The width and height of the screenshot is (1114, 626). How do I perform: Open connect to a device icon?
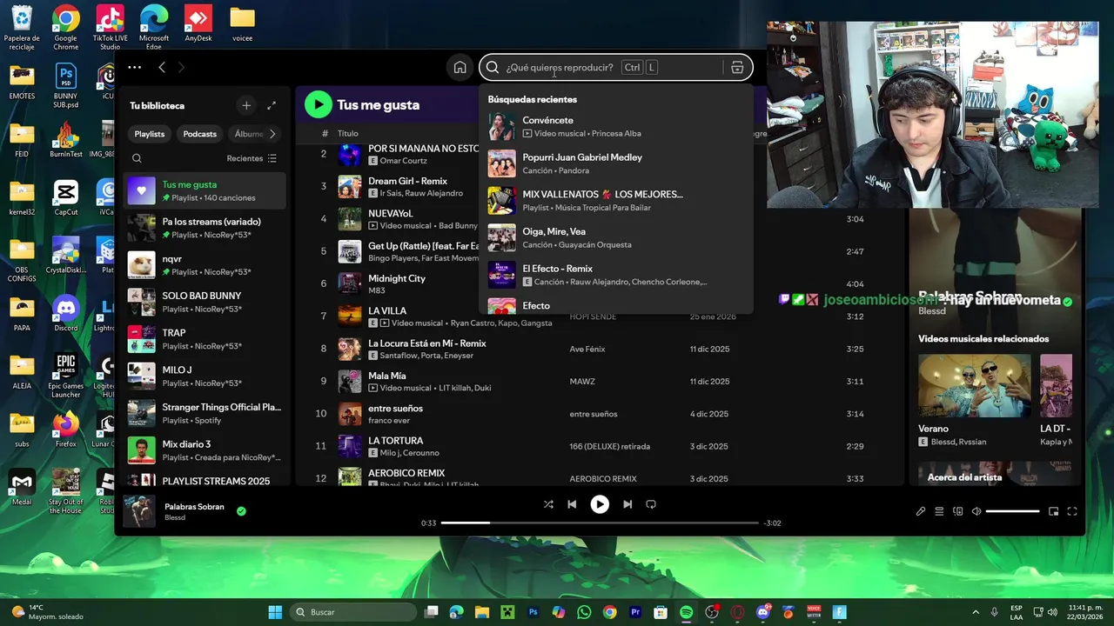(x=958, y=511)
